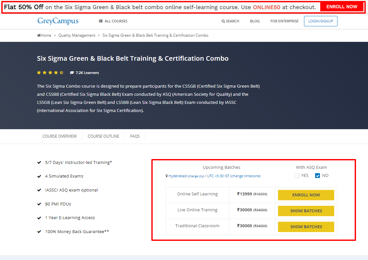368x260 pixels.
Task: Click the 1 Year E-Learning Access text
Action: click(x=70, y=218)
